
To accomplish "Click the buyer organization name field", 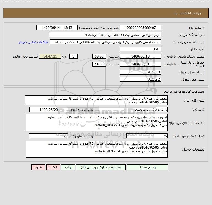I will (105, 35).
